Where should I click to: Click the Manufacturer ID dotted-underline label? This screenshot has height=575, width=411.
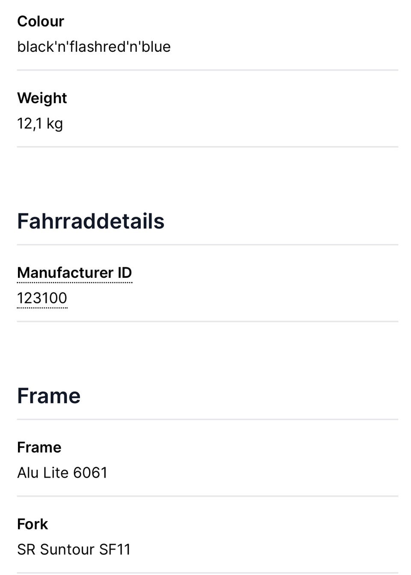tap(74, 273)
